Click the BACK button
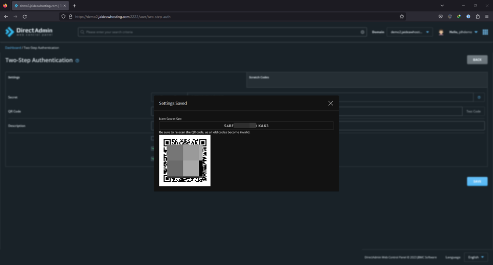This screenshot has height=265, width=493. (x=477, y=59)
